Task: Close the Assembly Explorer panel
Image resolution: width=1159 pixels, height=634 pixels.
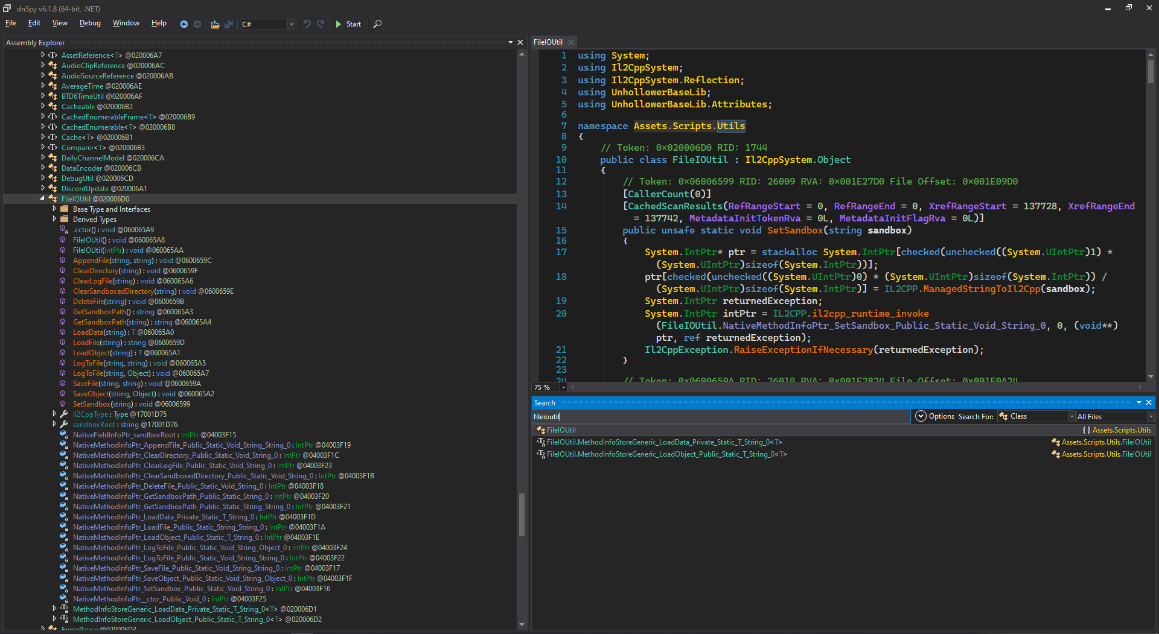Action: (x=520, y=42)
